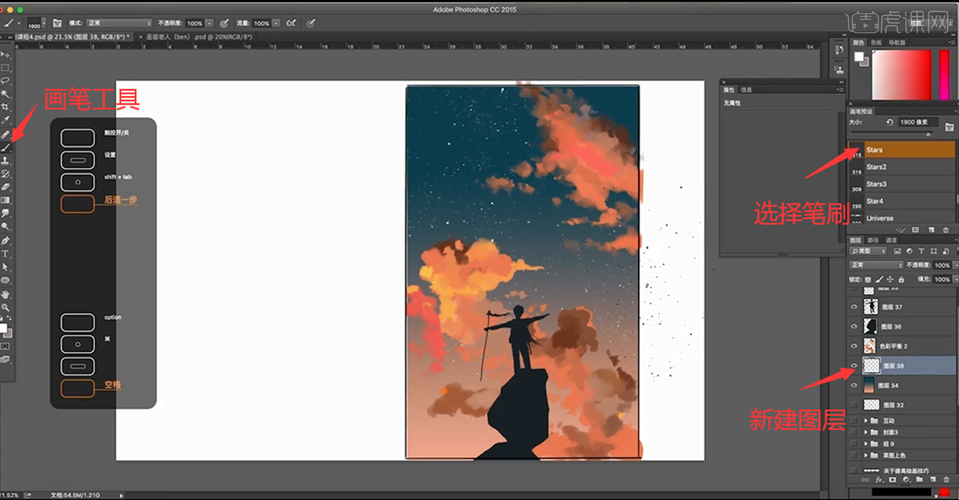Create new adjustment layer icon
The image size is (959, 500).
pyautogui.click(x=906, y=480)
